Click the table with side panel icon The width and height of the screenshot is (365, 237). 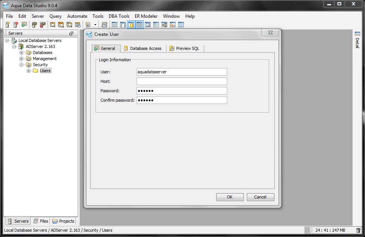tap(123, 25)
